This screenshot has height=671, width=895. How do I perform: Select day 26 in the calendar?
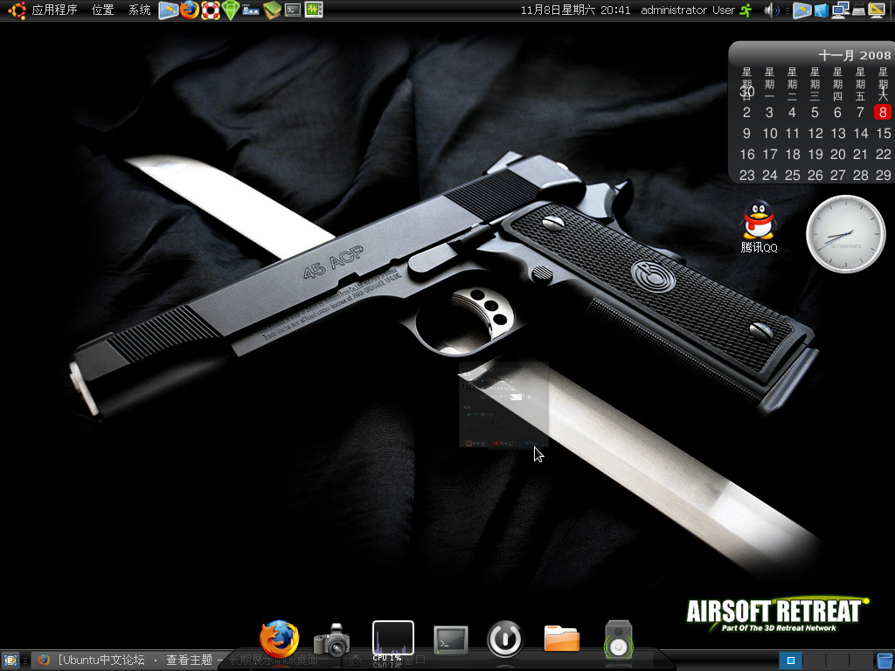tap(815, 176)
